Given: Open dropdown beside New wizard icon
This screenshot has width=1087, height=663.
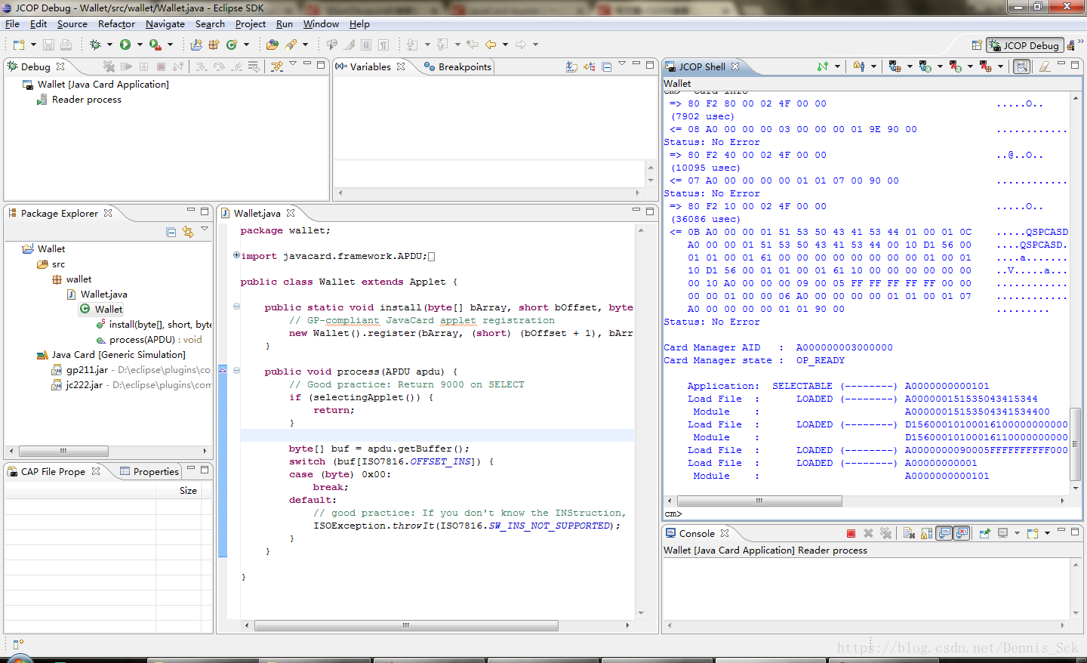Looking at the screenshot, I should [x=33, y=45].
